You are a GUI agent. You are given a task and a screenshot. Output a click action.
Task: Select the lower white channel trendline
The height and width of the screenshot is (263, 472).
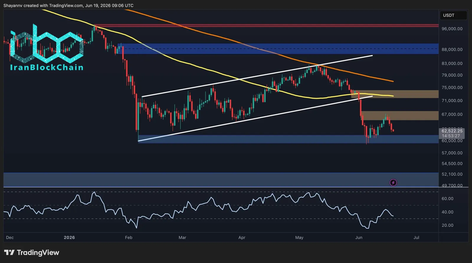click(x=255, y=119)
